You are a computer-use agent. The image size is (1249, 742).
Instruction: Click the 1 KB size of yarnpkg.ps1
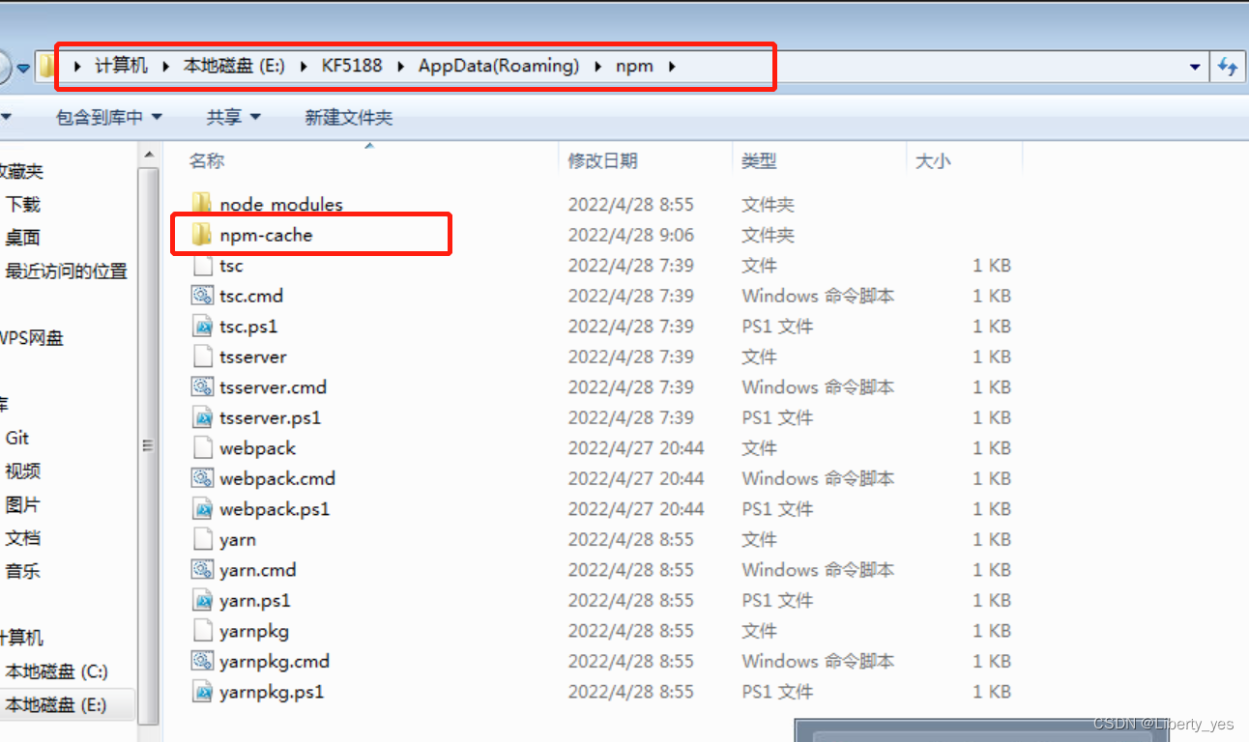(992, 692)
